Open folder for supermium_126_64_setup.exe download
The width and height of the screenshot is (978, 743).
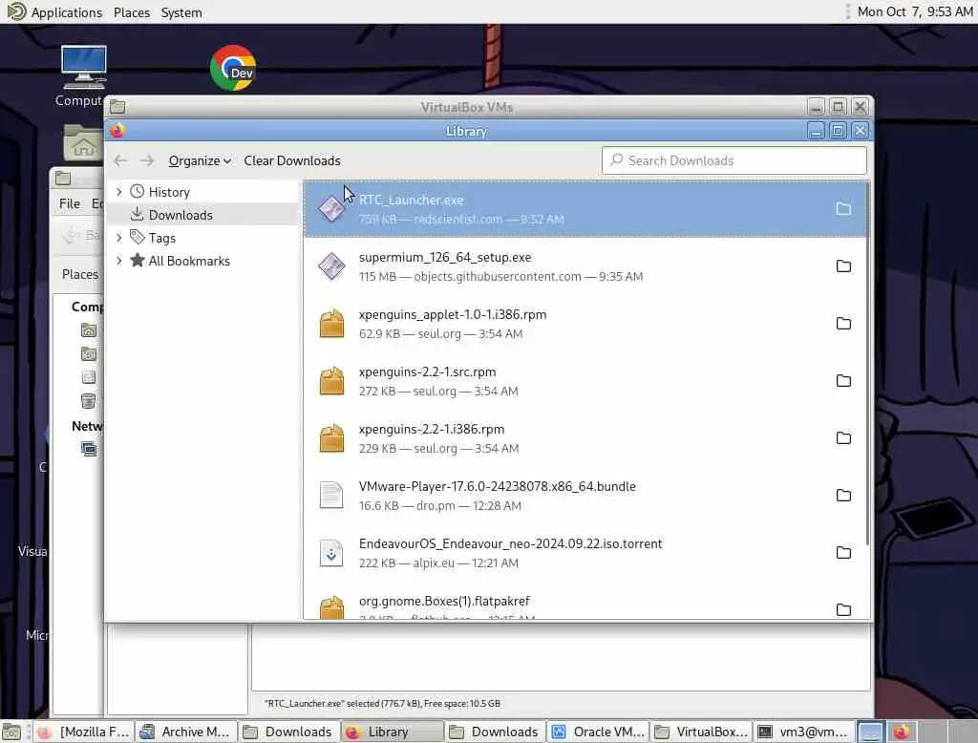(x=843, y=266)
